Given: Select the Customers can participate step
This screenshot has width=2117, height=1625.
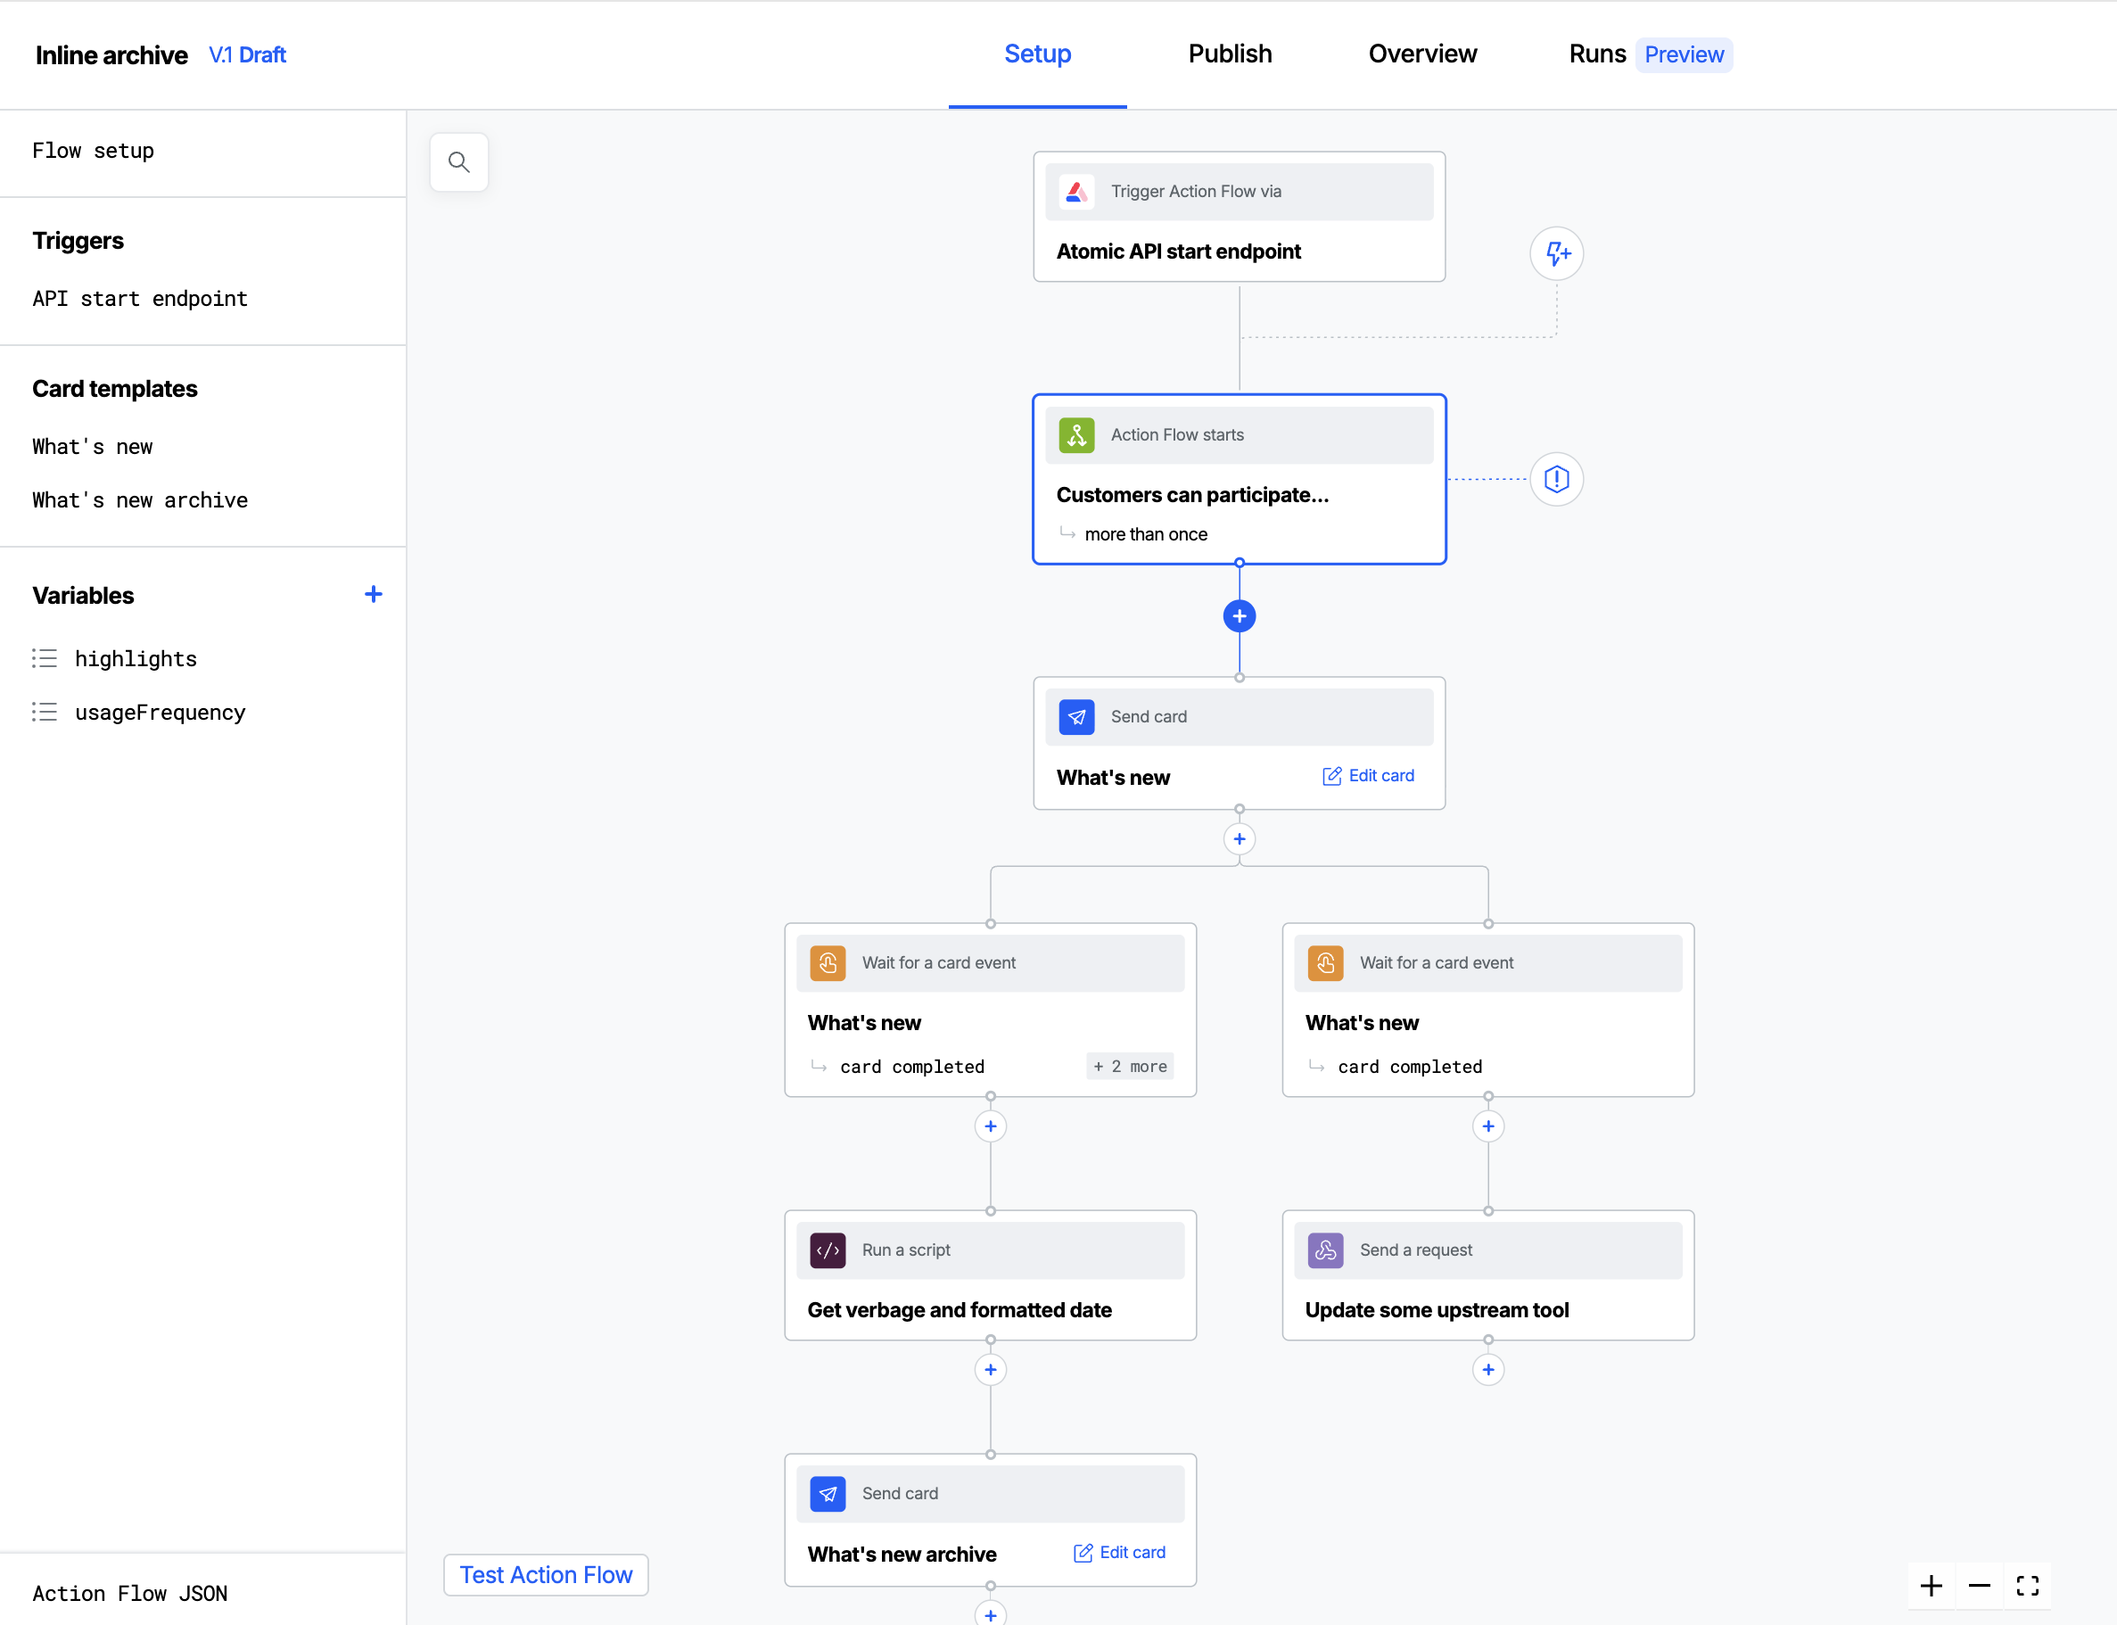Looking at the screenshot, I should [x=1239, y=479].
